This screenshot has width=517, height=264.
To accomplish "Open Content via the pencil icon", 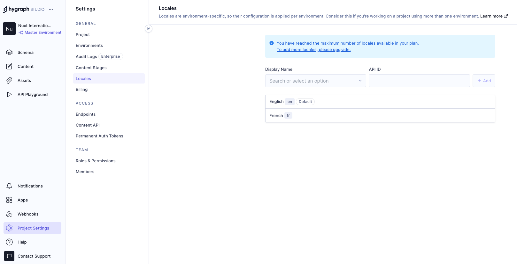I will [9, 66].
